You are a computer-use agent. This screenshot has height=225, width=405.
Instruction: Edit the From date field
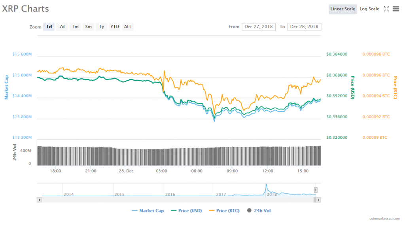click(x=259, y=27)
